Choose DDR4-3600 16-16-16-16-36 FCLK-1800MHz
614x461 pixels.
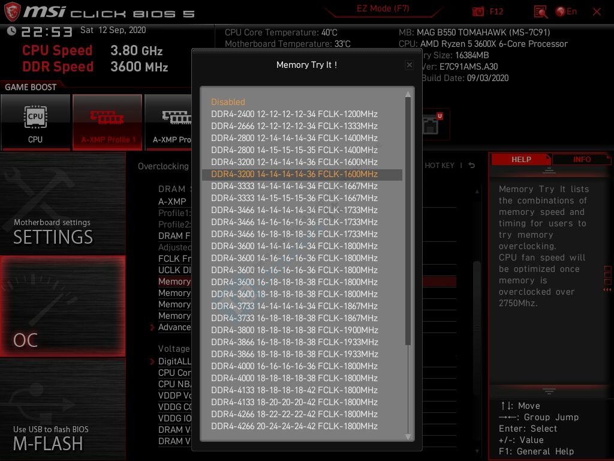[x=302, y=271]
